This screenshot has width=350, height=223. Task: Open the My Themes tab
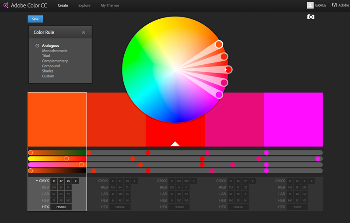click(110, 5)
